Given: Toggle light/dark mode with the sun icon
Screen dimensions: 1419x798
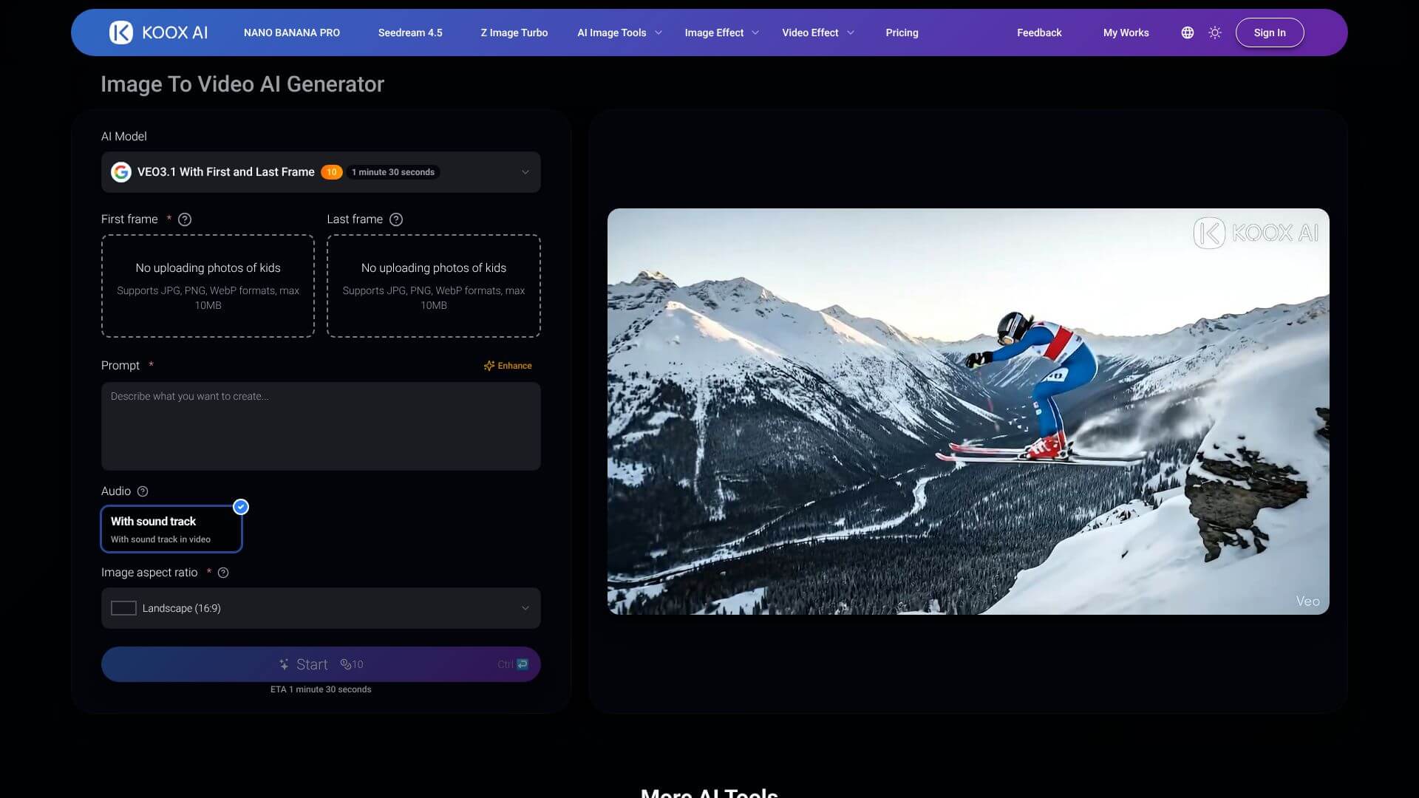Looking at the screenshot, I should (x=1215, y=32).
